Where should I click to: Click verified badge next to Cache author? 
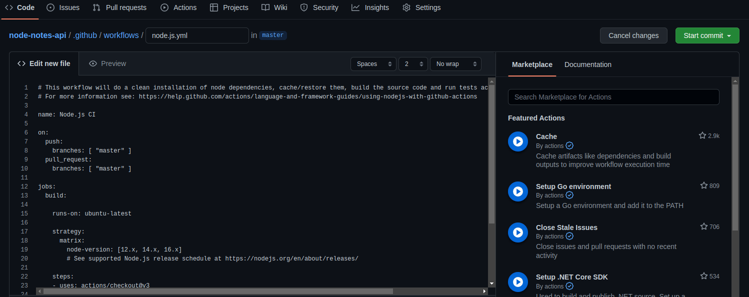tap(569, 146)
